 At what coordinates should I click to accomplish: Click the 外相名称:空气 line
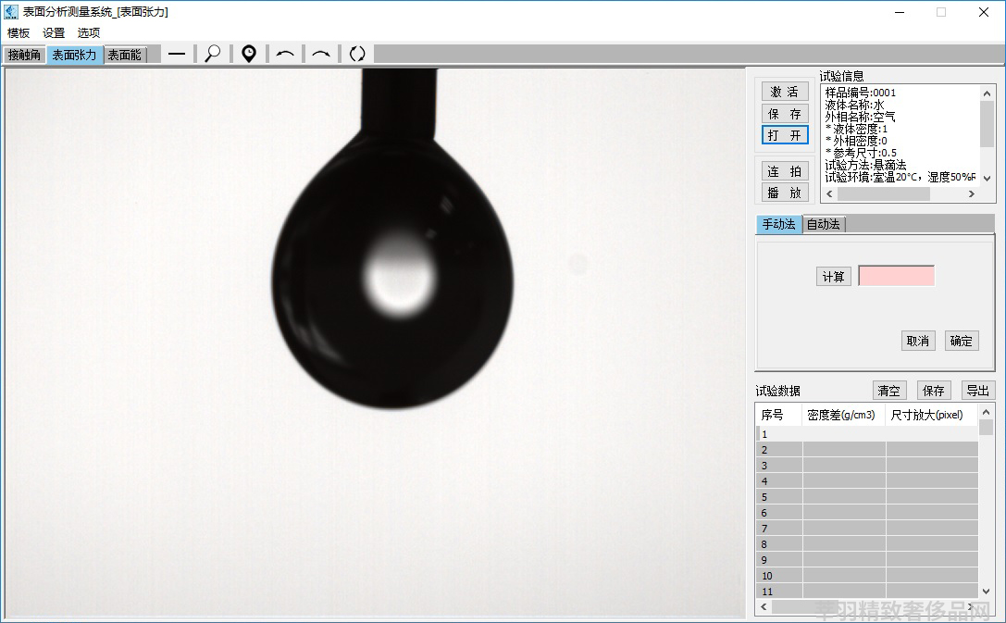[861, 117]
